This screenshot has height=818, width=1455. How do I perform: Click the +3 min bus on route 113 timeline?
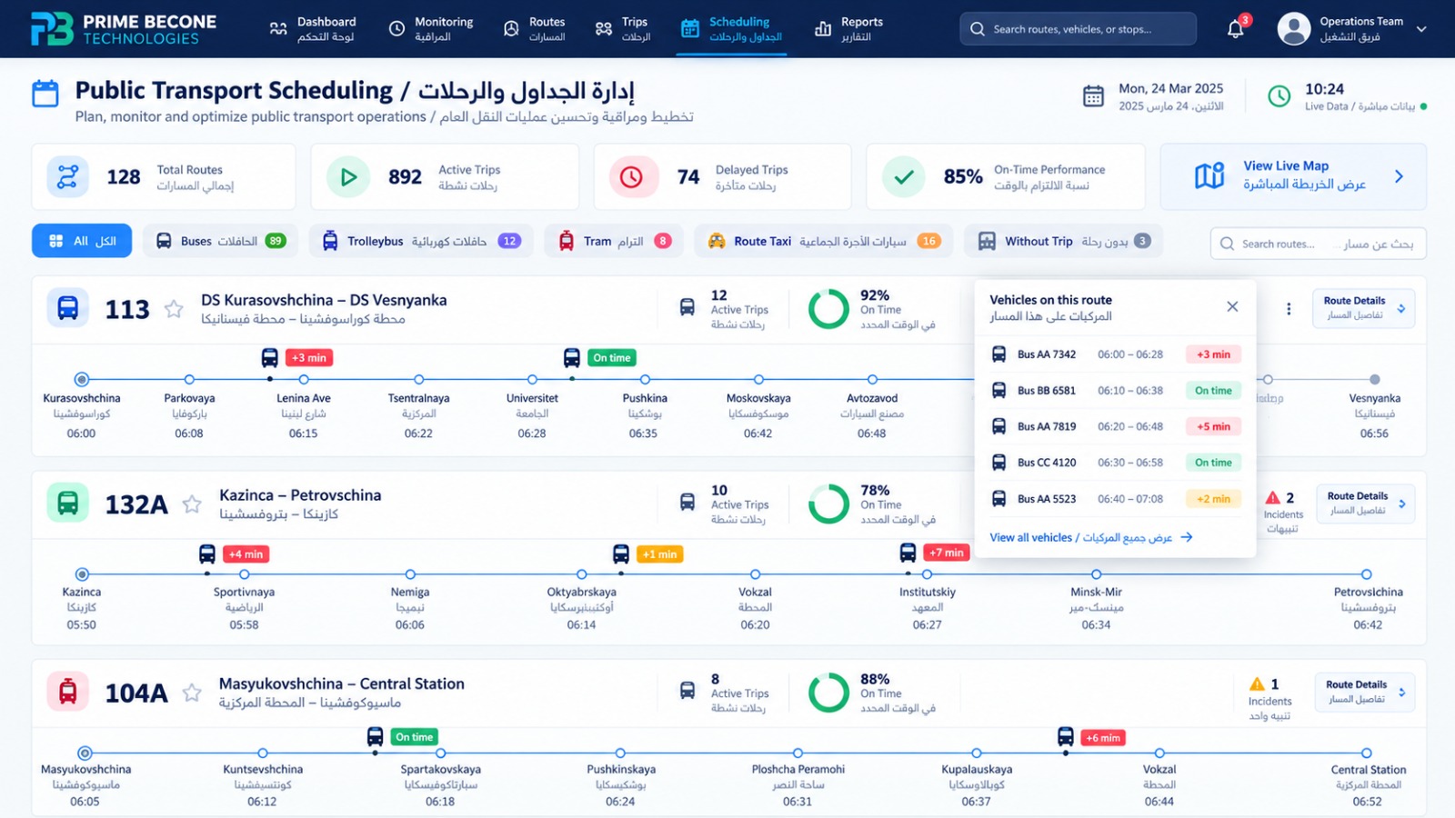click(270, 357)
